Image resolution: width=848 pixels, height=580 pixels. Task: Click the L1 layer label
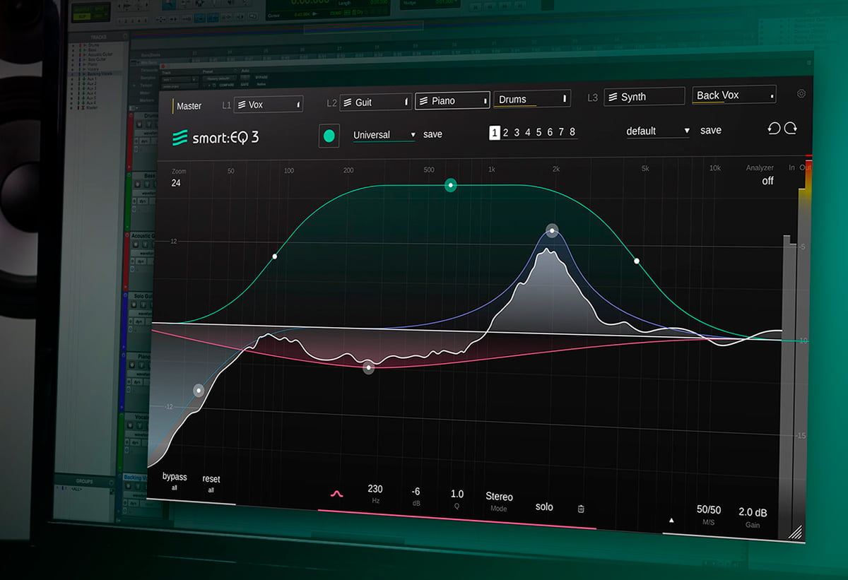point(227,105)
